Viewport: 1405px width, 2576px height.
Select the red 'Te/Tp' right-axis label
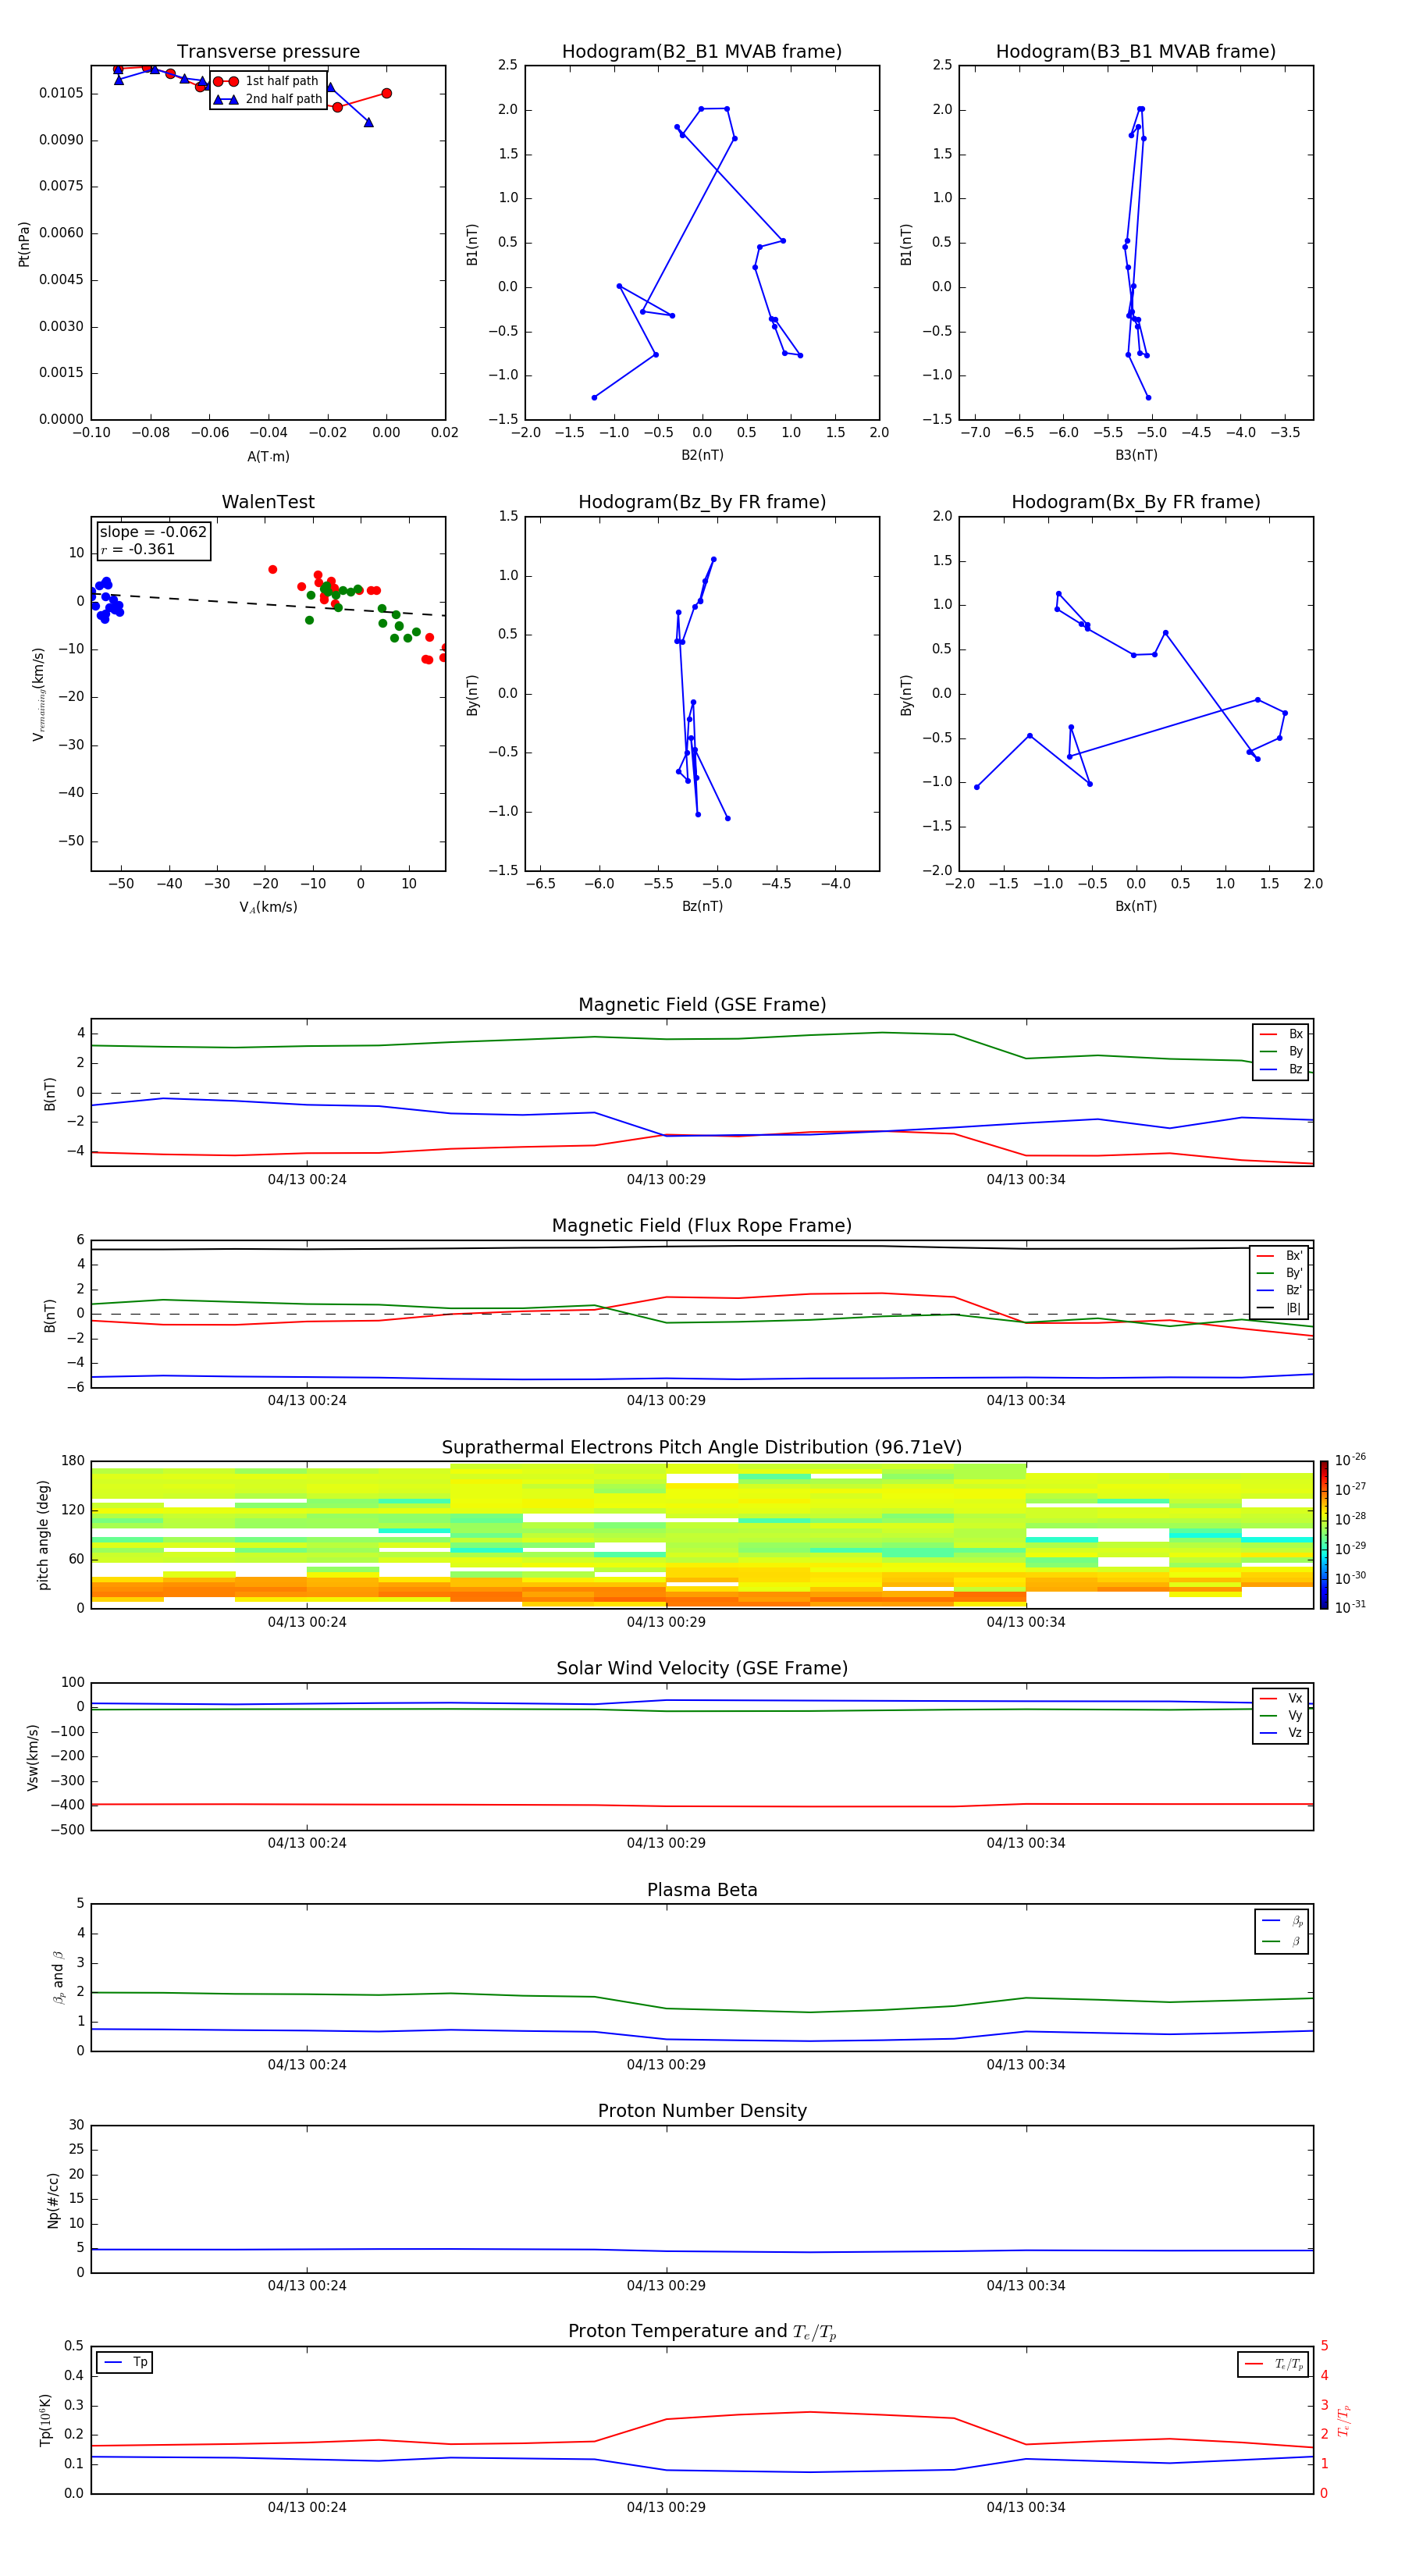click(1344, 2420)
